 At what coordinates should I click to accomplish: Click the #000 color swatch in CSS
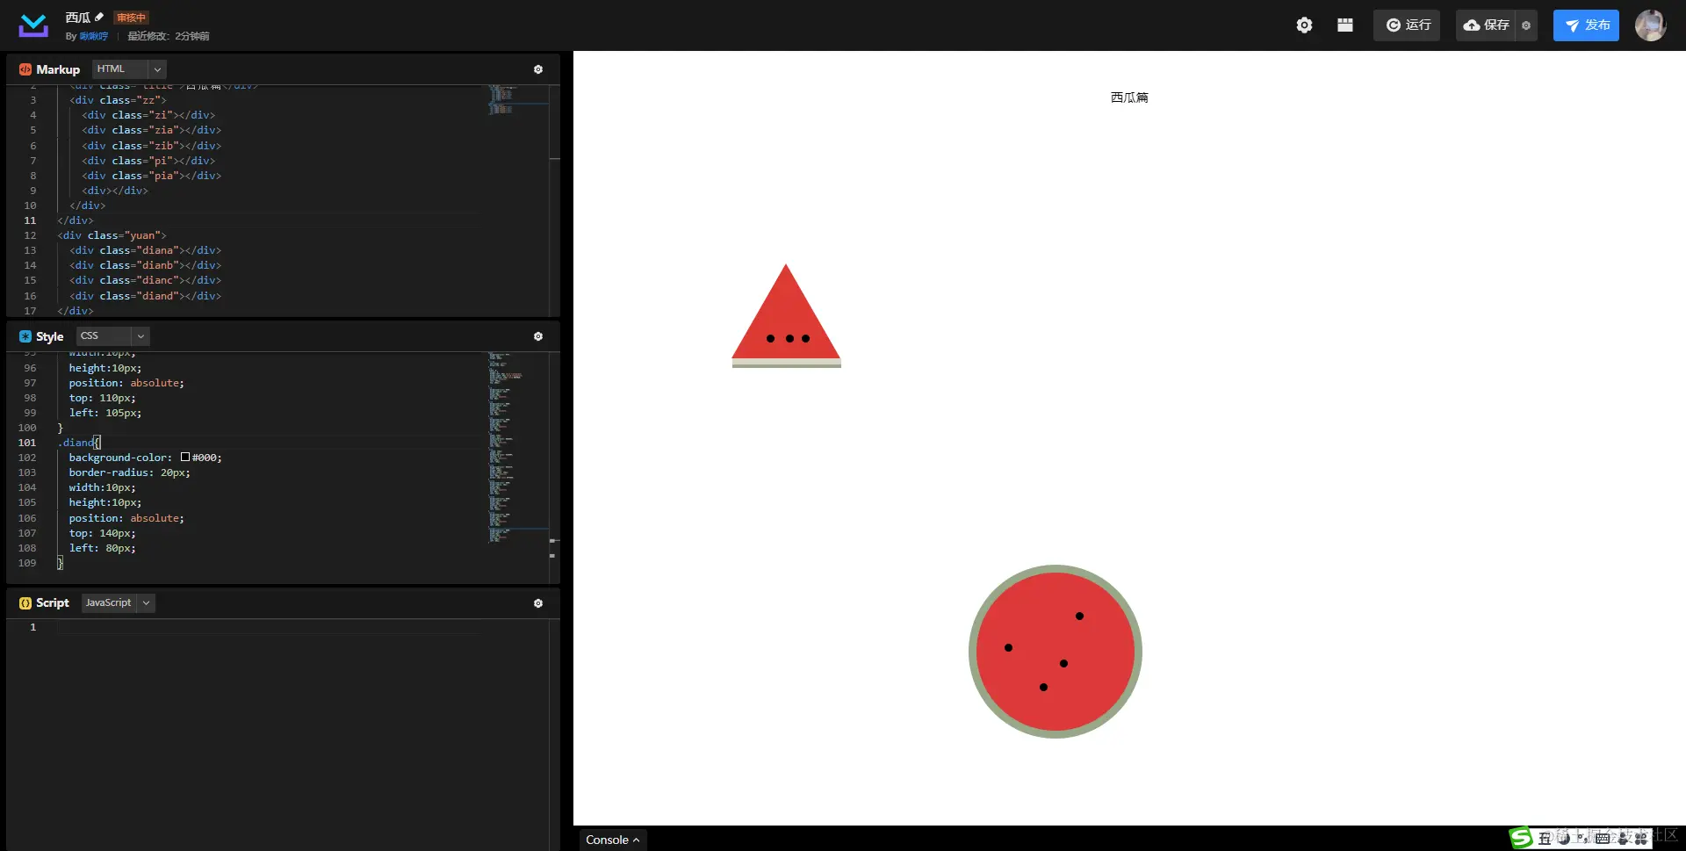(x=185, y=458)
